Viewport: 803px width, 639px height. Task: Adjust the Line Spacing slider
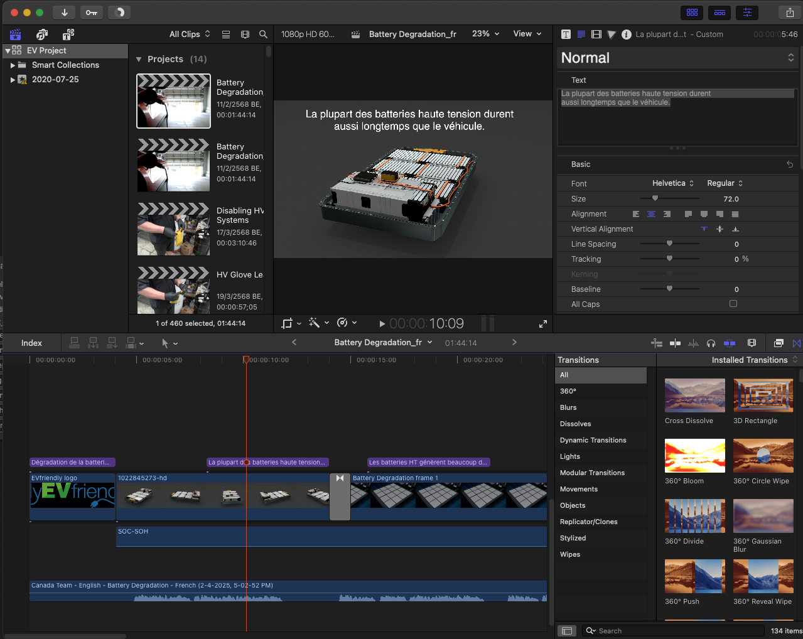click(669, 244)
